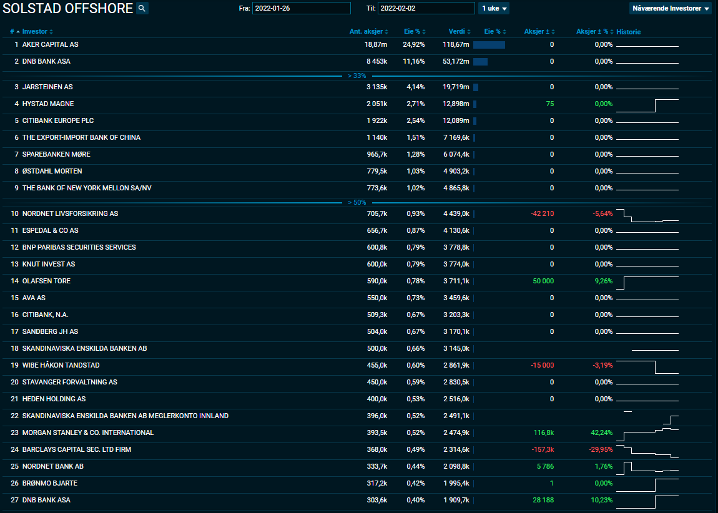Sort by the first Eie % column

click(x=415, y=32)
